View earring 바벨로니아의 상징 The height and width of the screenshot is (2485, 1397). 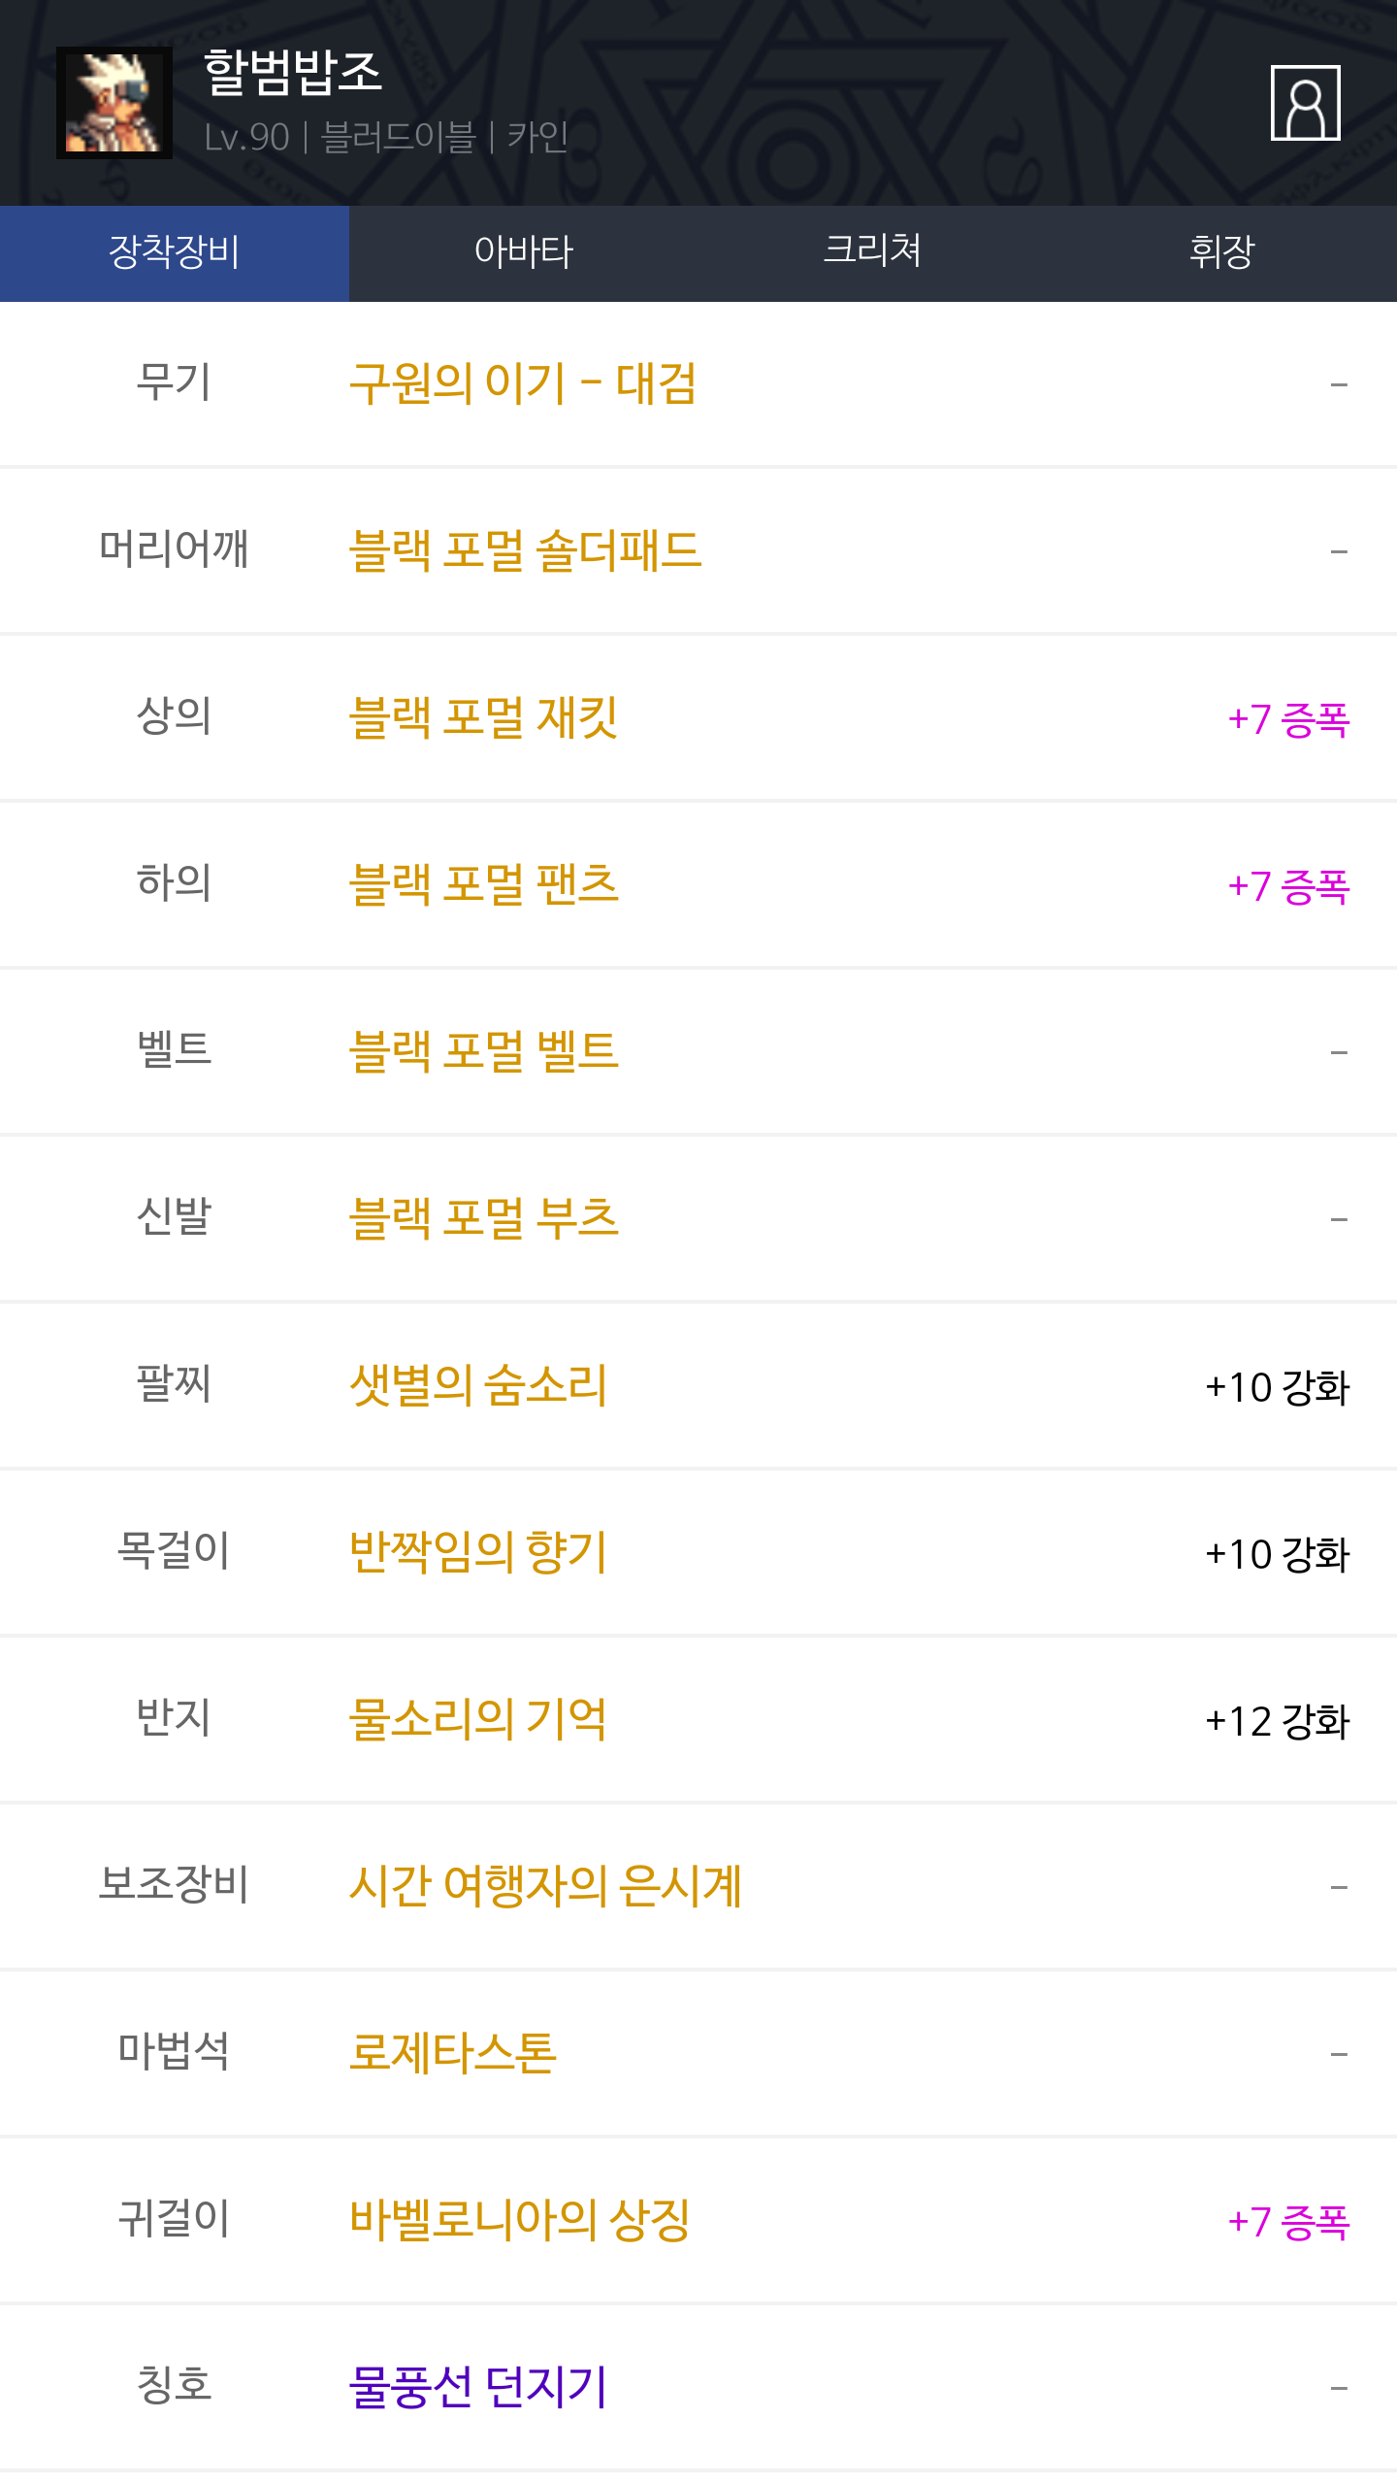(519, 2220)
